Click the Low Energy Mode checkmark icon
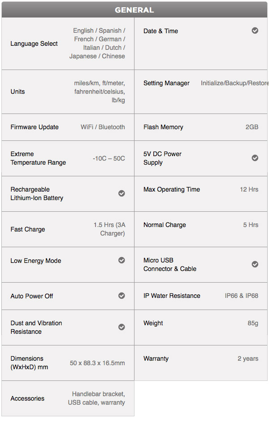This screenshot has width=269, height=428. click(x=121, y=260)
